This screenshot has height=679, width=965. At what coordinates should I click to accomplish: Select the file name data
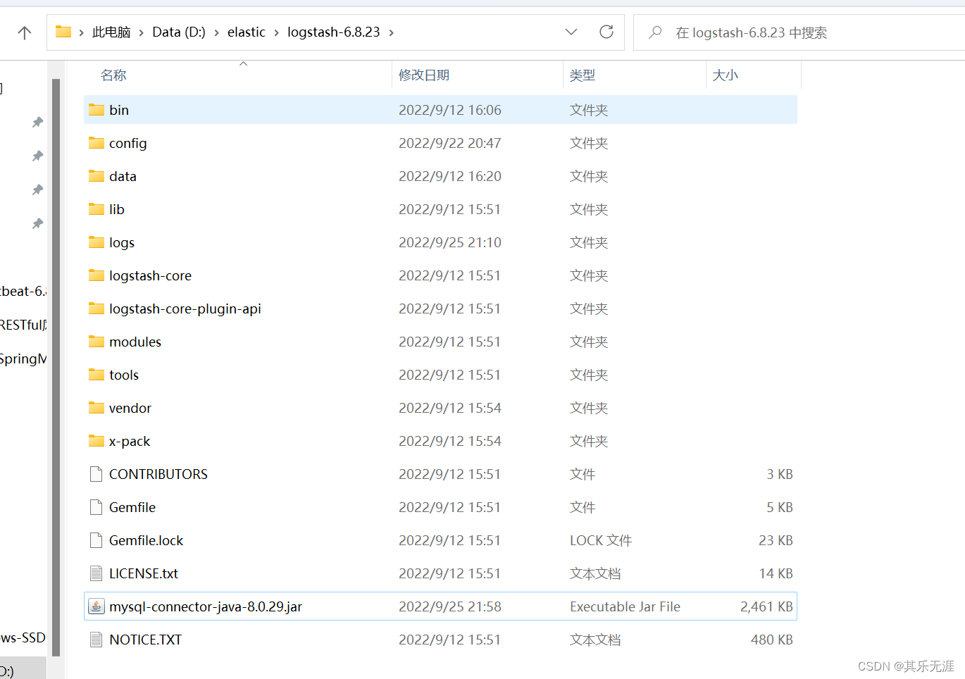pos(123,176)
